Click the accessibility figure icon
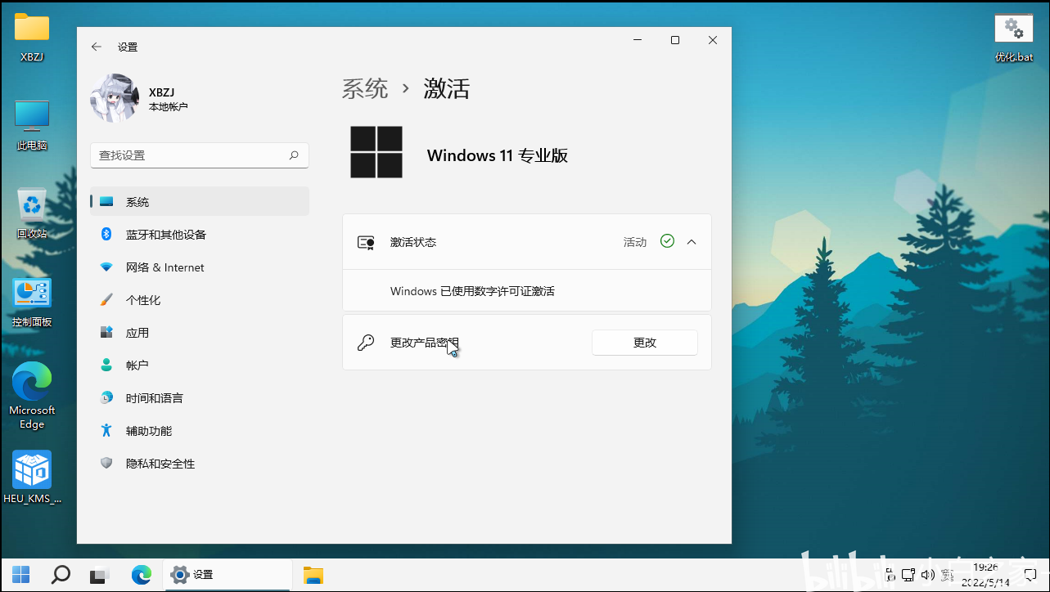The height and width of the screenshot is (592, 1050). (x=106, y=430)
